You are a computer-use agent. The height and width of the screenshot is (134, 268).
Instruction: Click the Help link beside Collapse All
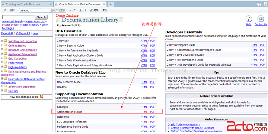[x=35, y=33]
